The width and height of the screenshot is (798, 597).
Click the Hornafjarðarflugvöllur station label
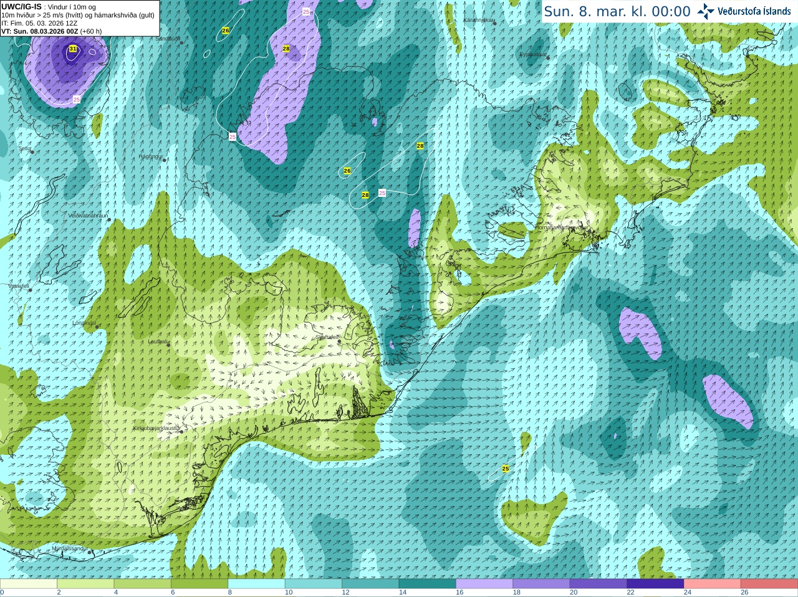(561, 227)
